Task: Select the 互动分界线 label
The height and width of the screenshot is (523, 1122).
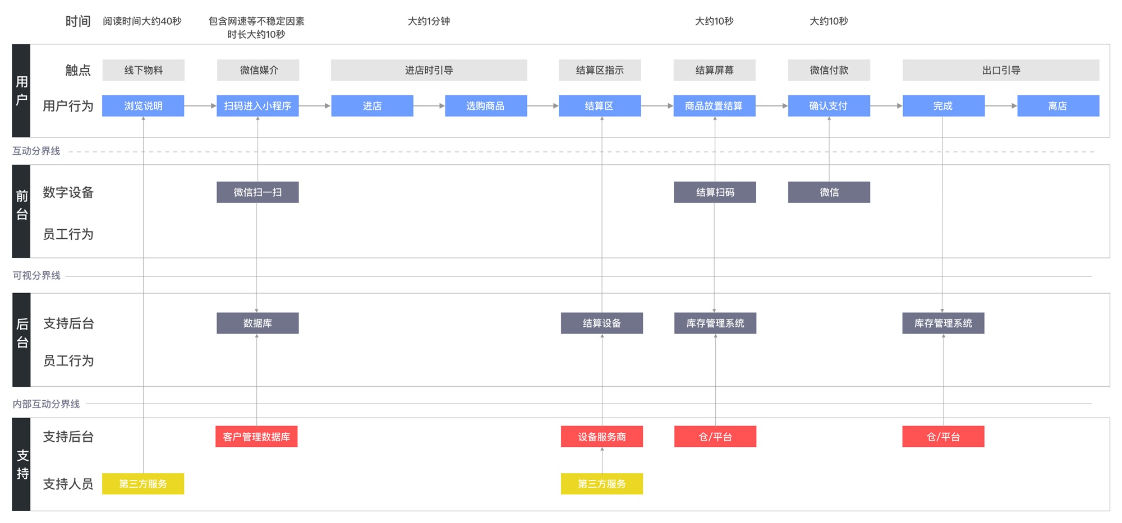Action: [x=36, y=151]
